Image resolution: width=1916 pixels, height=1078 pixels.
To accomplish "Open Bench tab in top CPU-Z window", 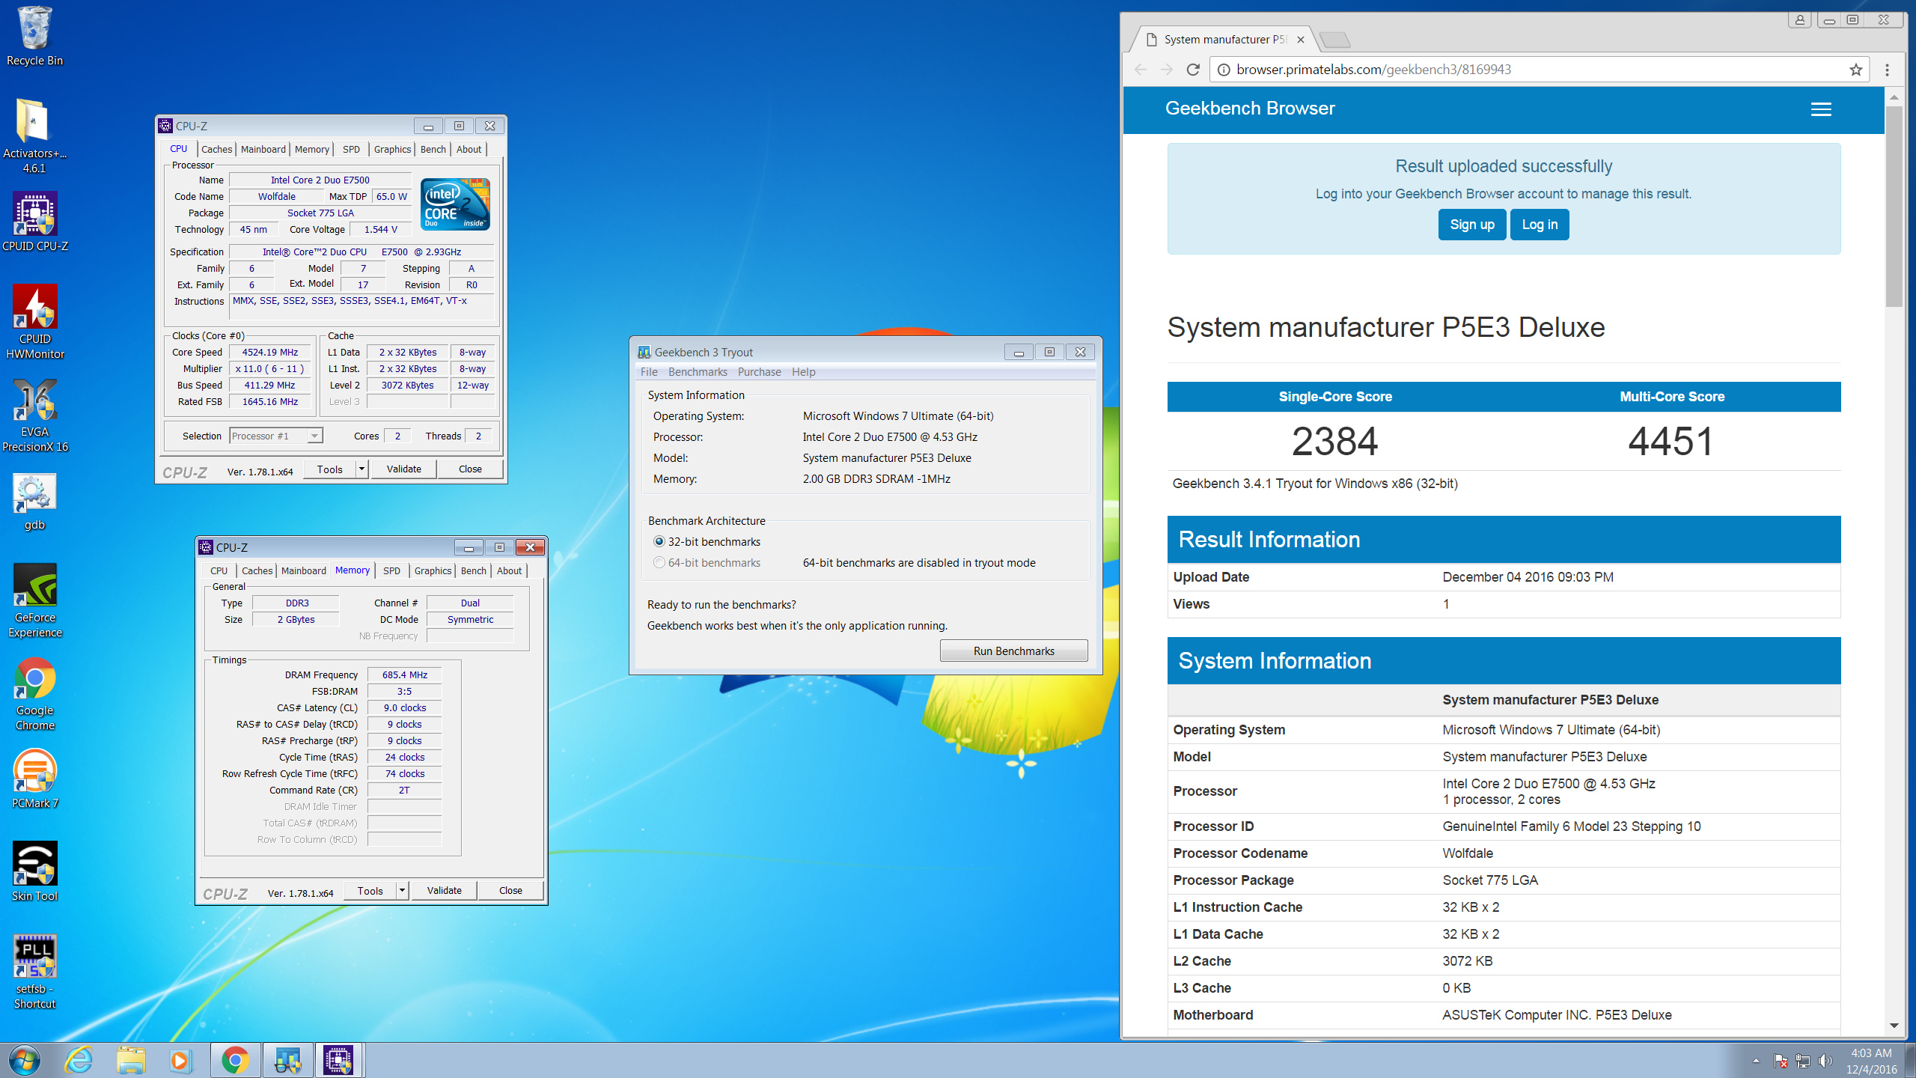I will tap(433, 149).
